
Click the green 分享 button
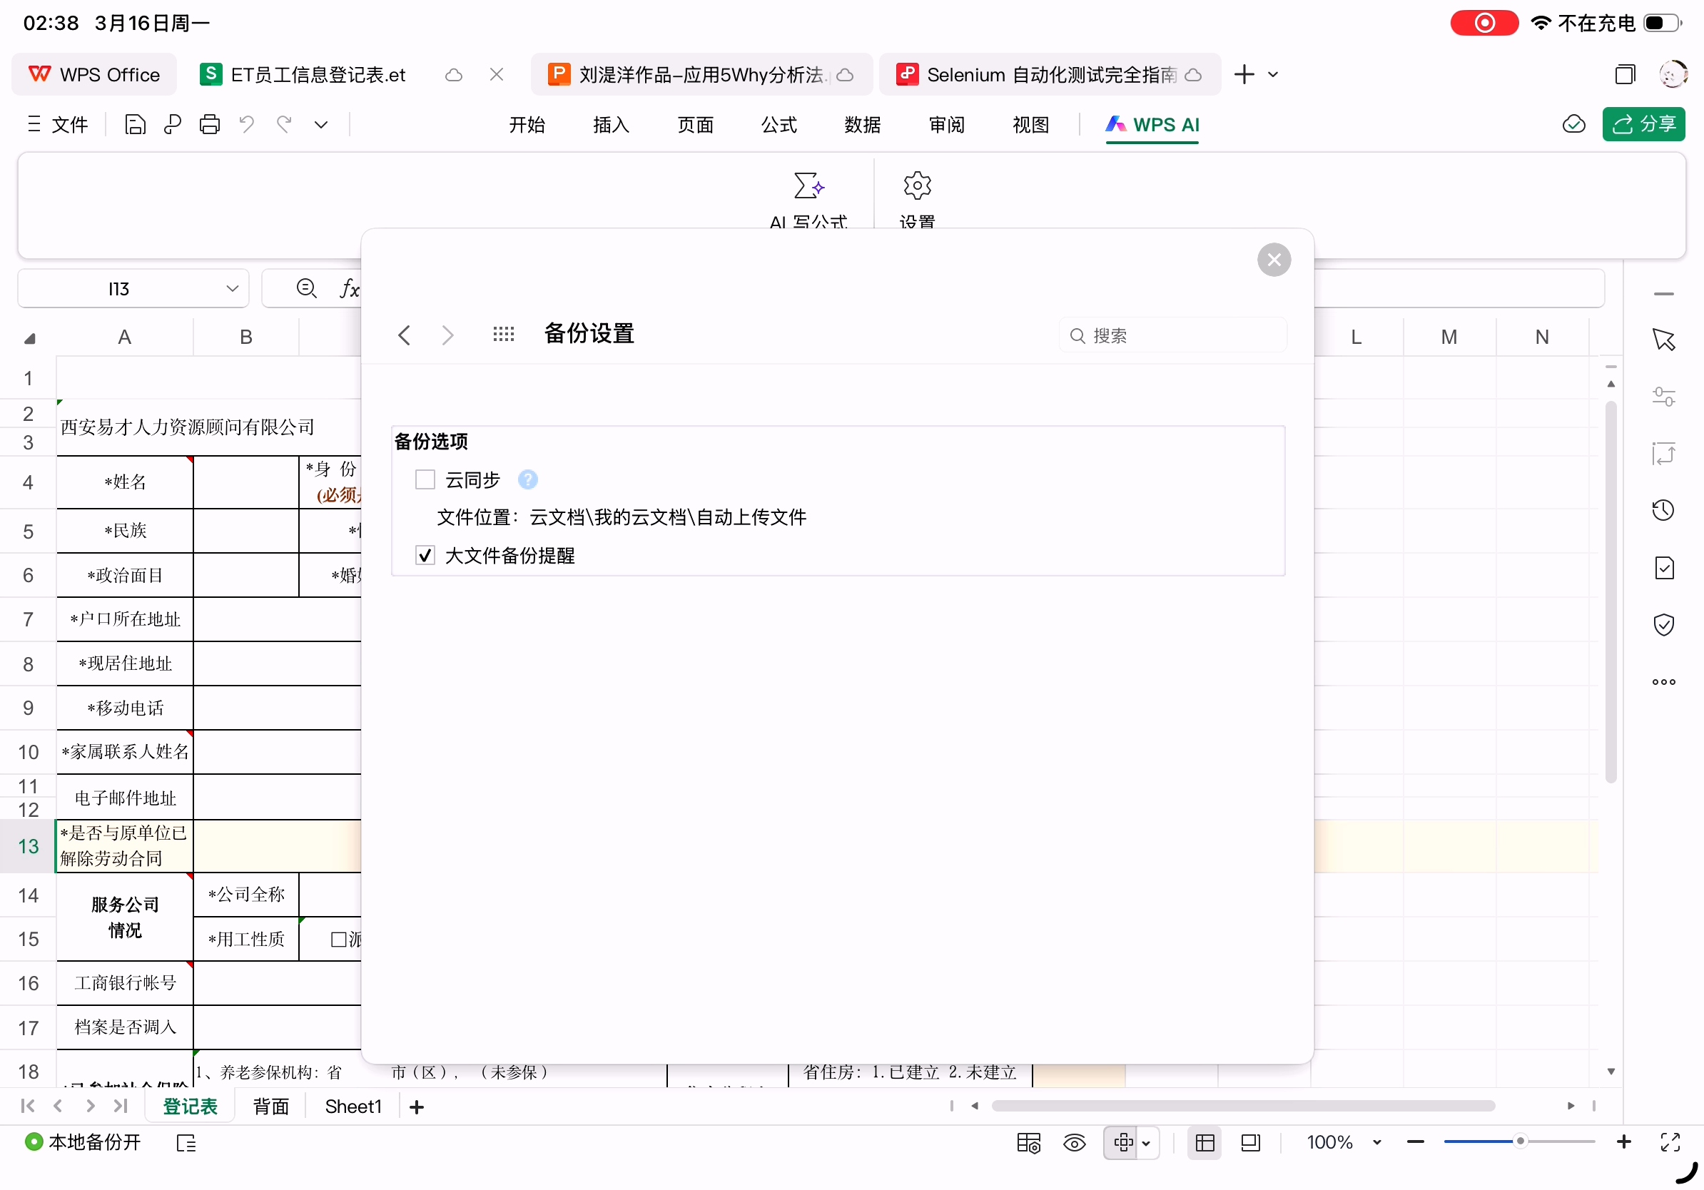[x=1643, y=124]
